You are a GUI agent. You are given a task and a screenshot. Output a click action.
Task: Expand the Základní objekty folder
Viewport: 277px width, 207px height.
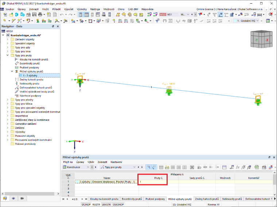[7, 39]
